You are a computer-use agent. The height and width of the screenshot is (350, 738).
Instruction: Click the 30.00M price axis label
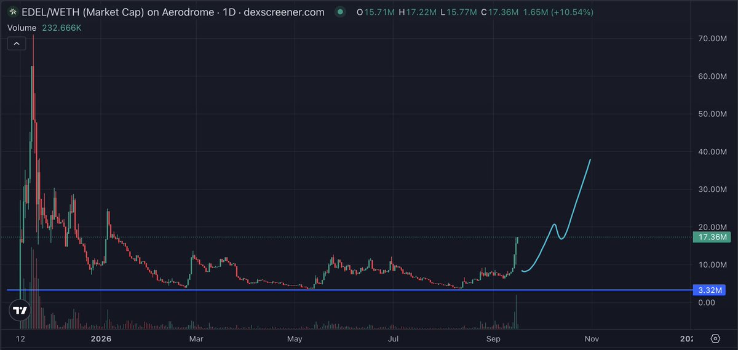click(x=713, y=189)
